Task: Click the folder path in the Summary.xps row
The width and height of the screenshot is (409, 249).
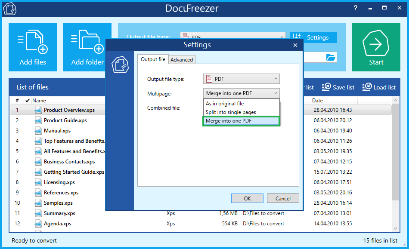Action: 263,213
